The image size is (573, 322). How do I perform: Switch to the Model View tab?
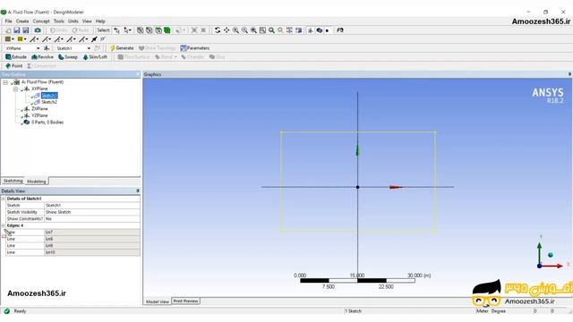[158, 301]
